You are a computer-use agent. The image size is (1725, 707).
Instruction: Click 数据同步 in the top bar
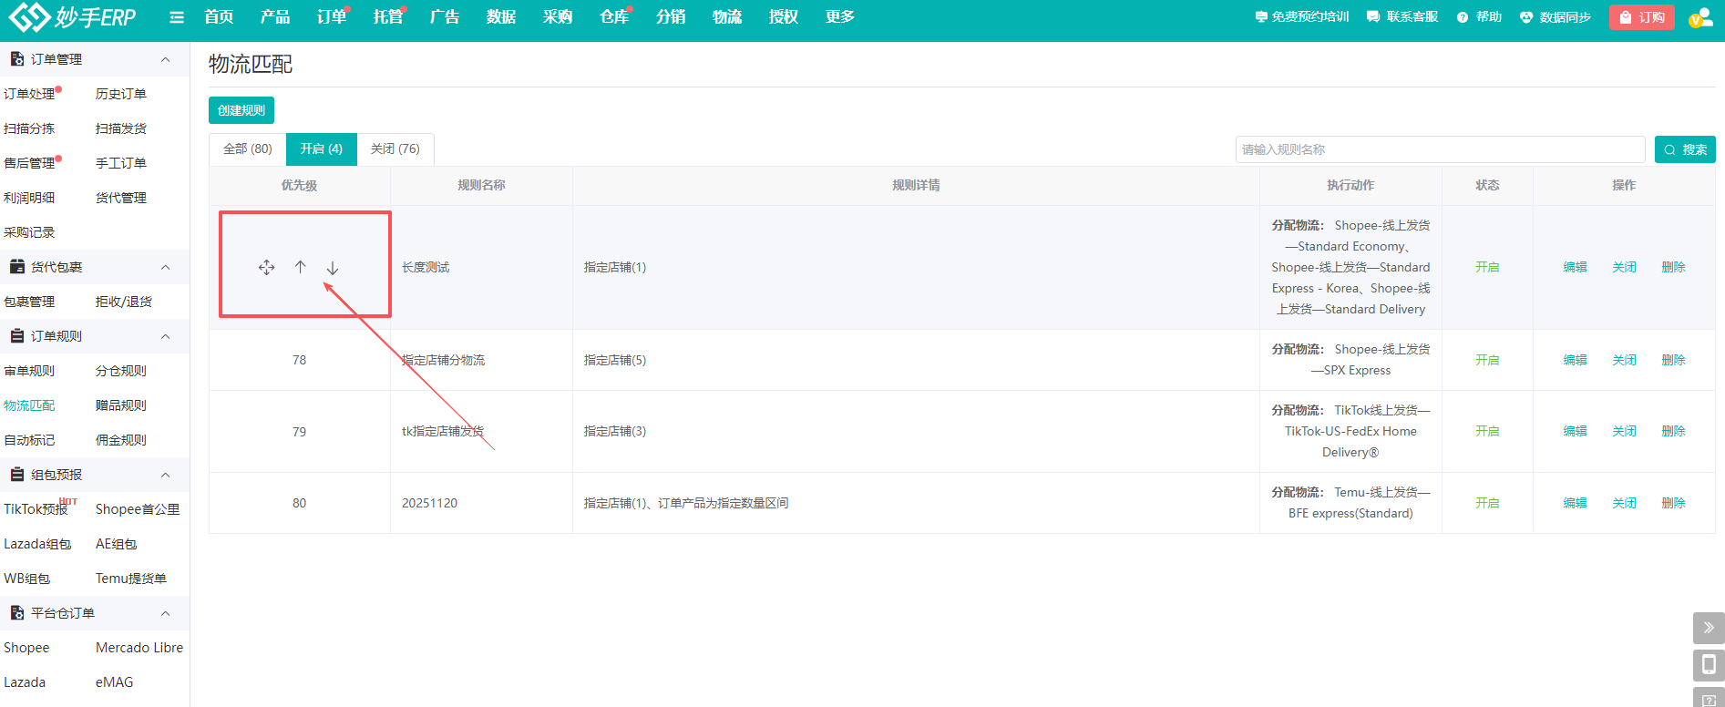point(1555,17)
